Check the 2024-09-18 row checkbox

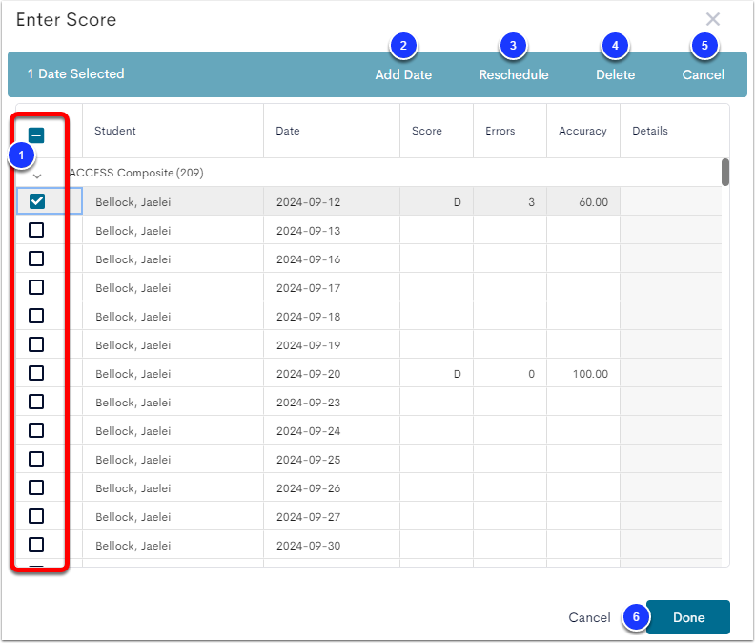click(36, 316)
